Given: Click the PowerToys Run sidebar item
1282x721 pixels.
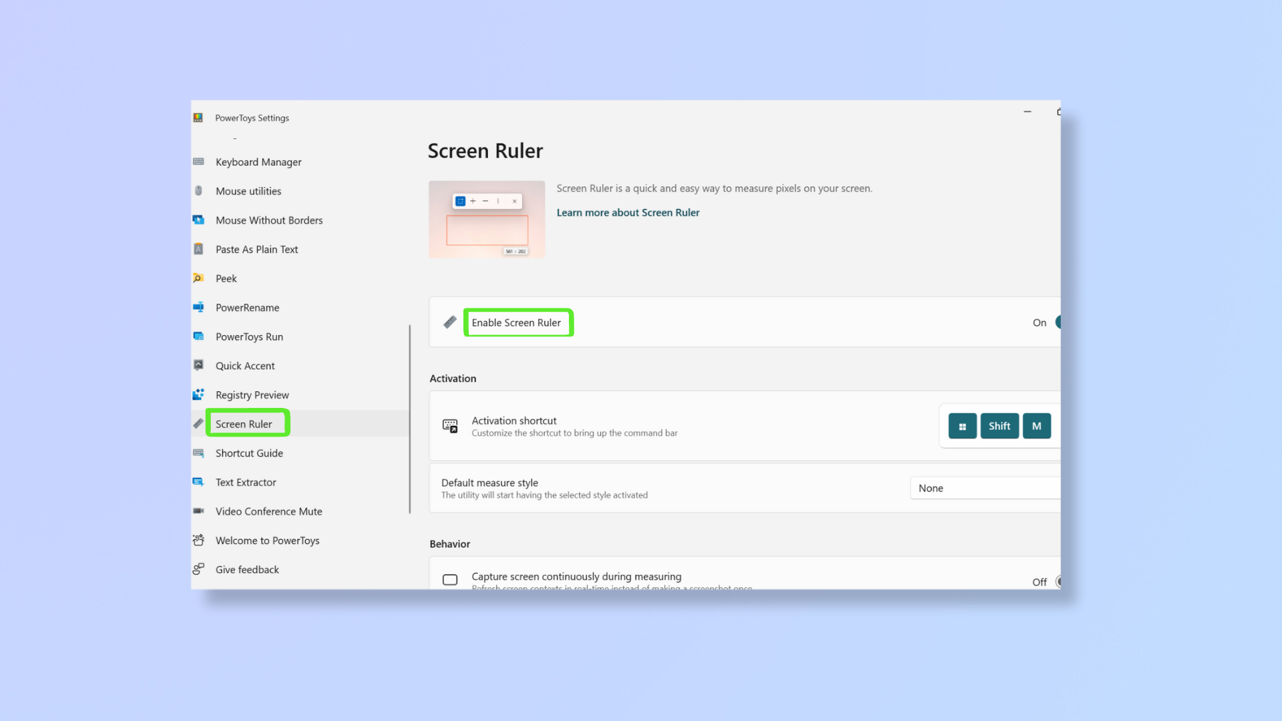Looking at the screenshot, I should click(x=248, y=335).
